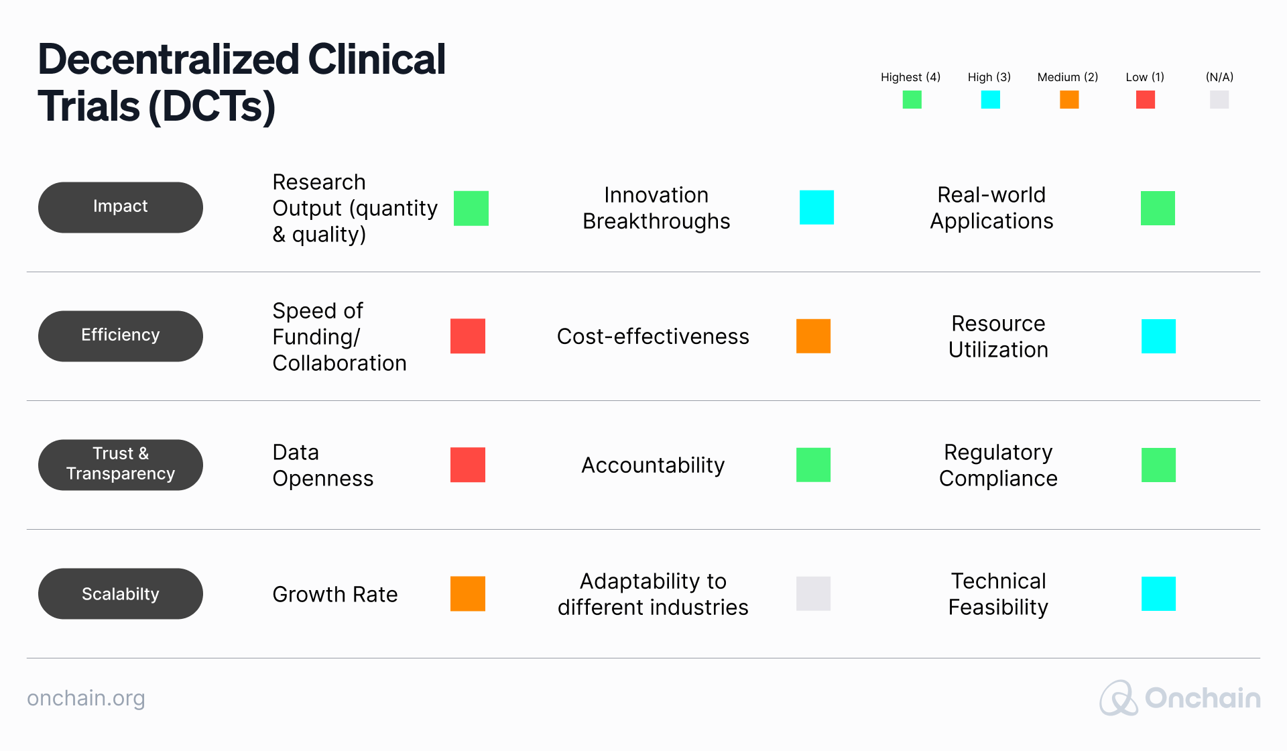The width and height of the screenshot is (1287, 751).
Task: Select the Impact category pill
Action: (121, 207)
